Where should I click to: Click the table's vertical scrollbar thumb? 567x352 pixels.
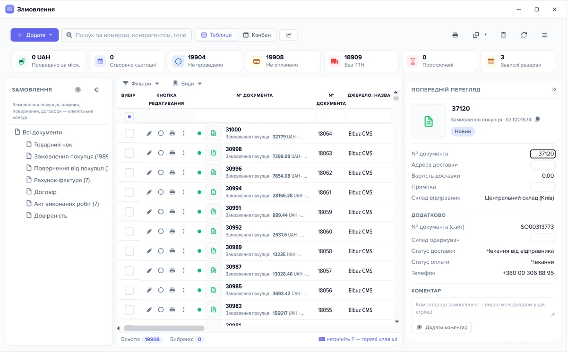tap(396, 98)
